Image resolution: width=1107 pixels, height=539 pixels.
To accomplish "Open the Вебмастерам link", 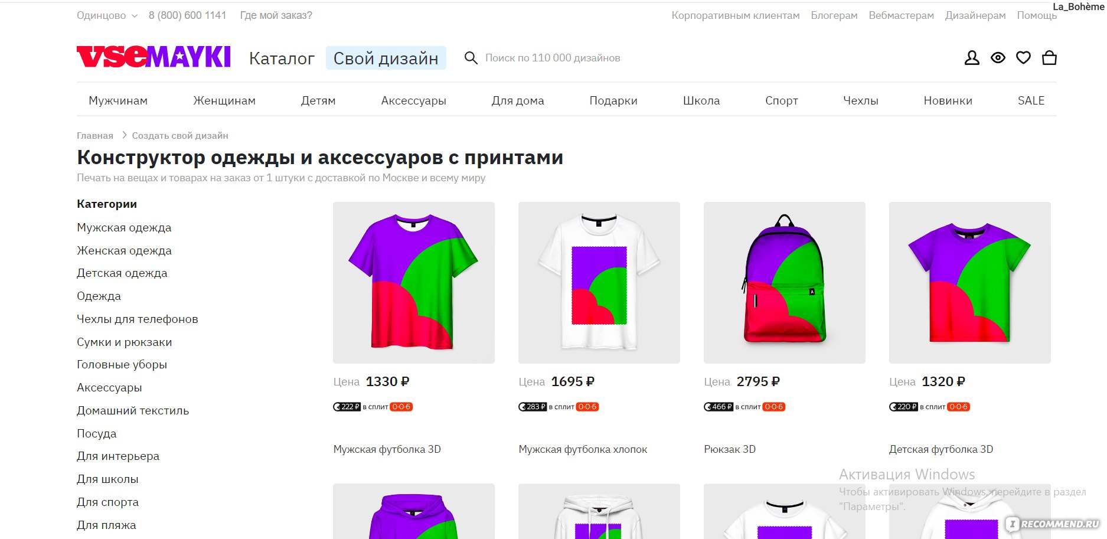I will [x=901, y=15].
